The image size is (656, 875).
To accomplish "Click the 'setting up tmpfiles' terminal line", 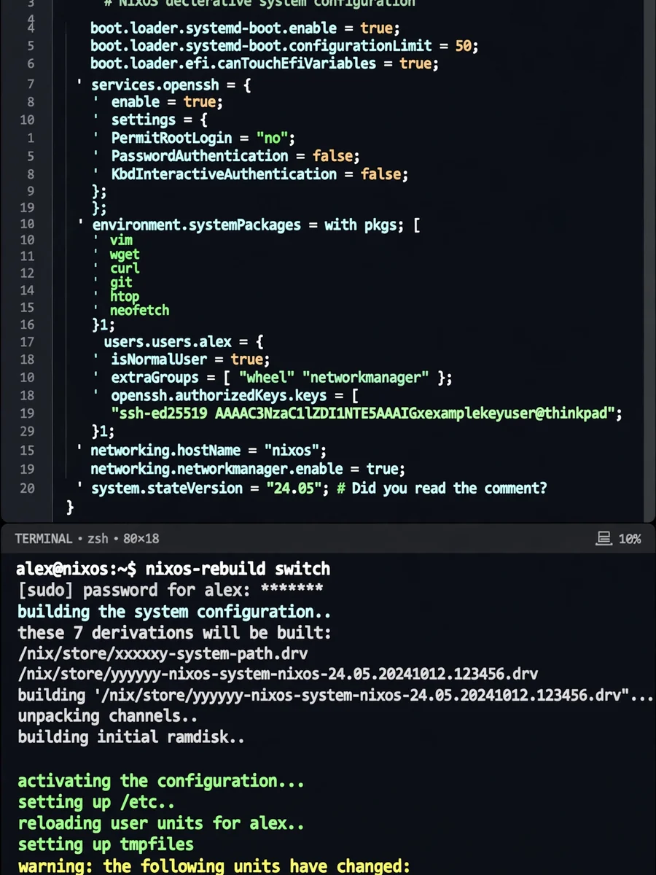I will click(x=106, y=844).
